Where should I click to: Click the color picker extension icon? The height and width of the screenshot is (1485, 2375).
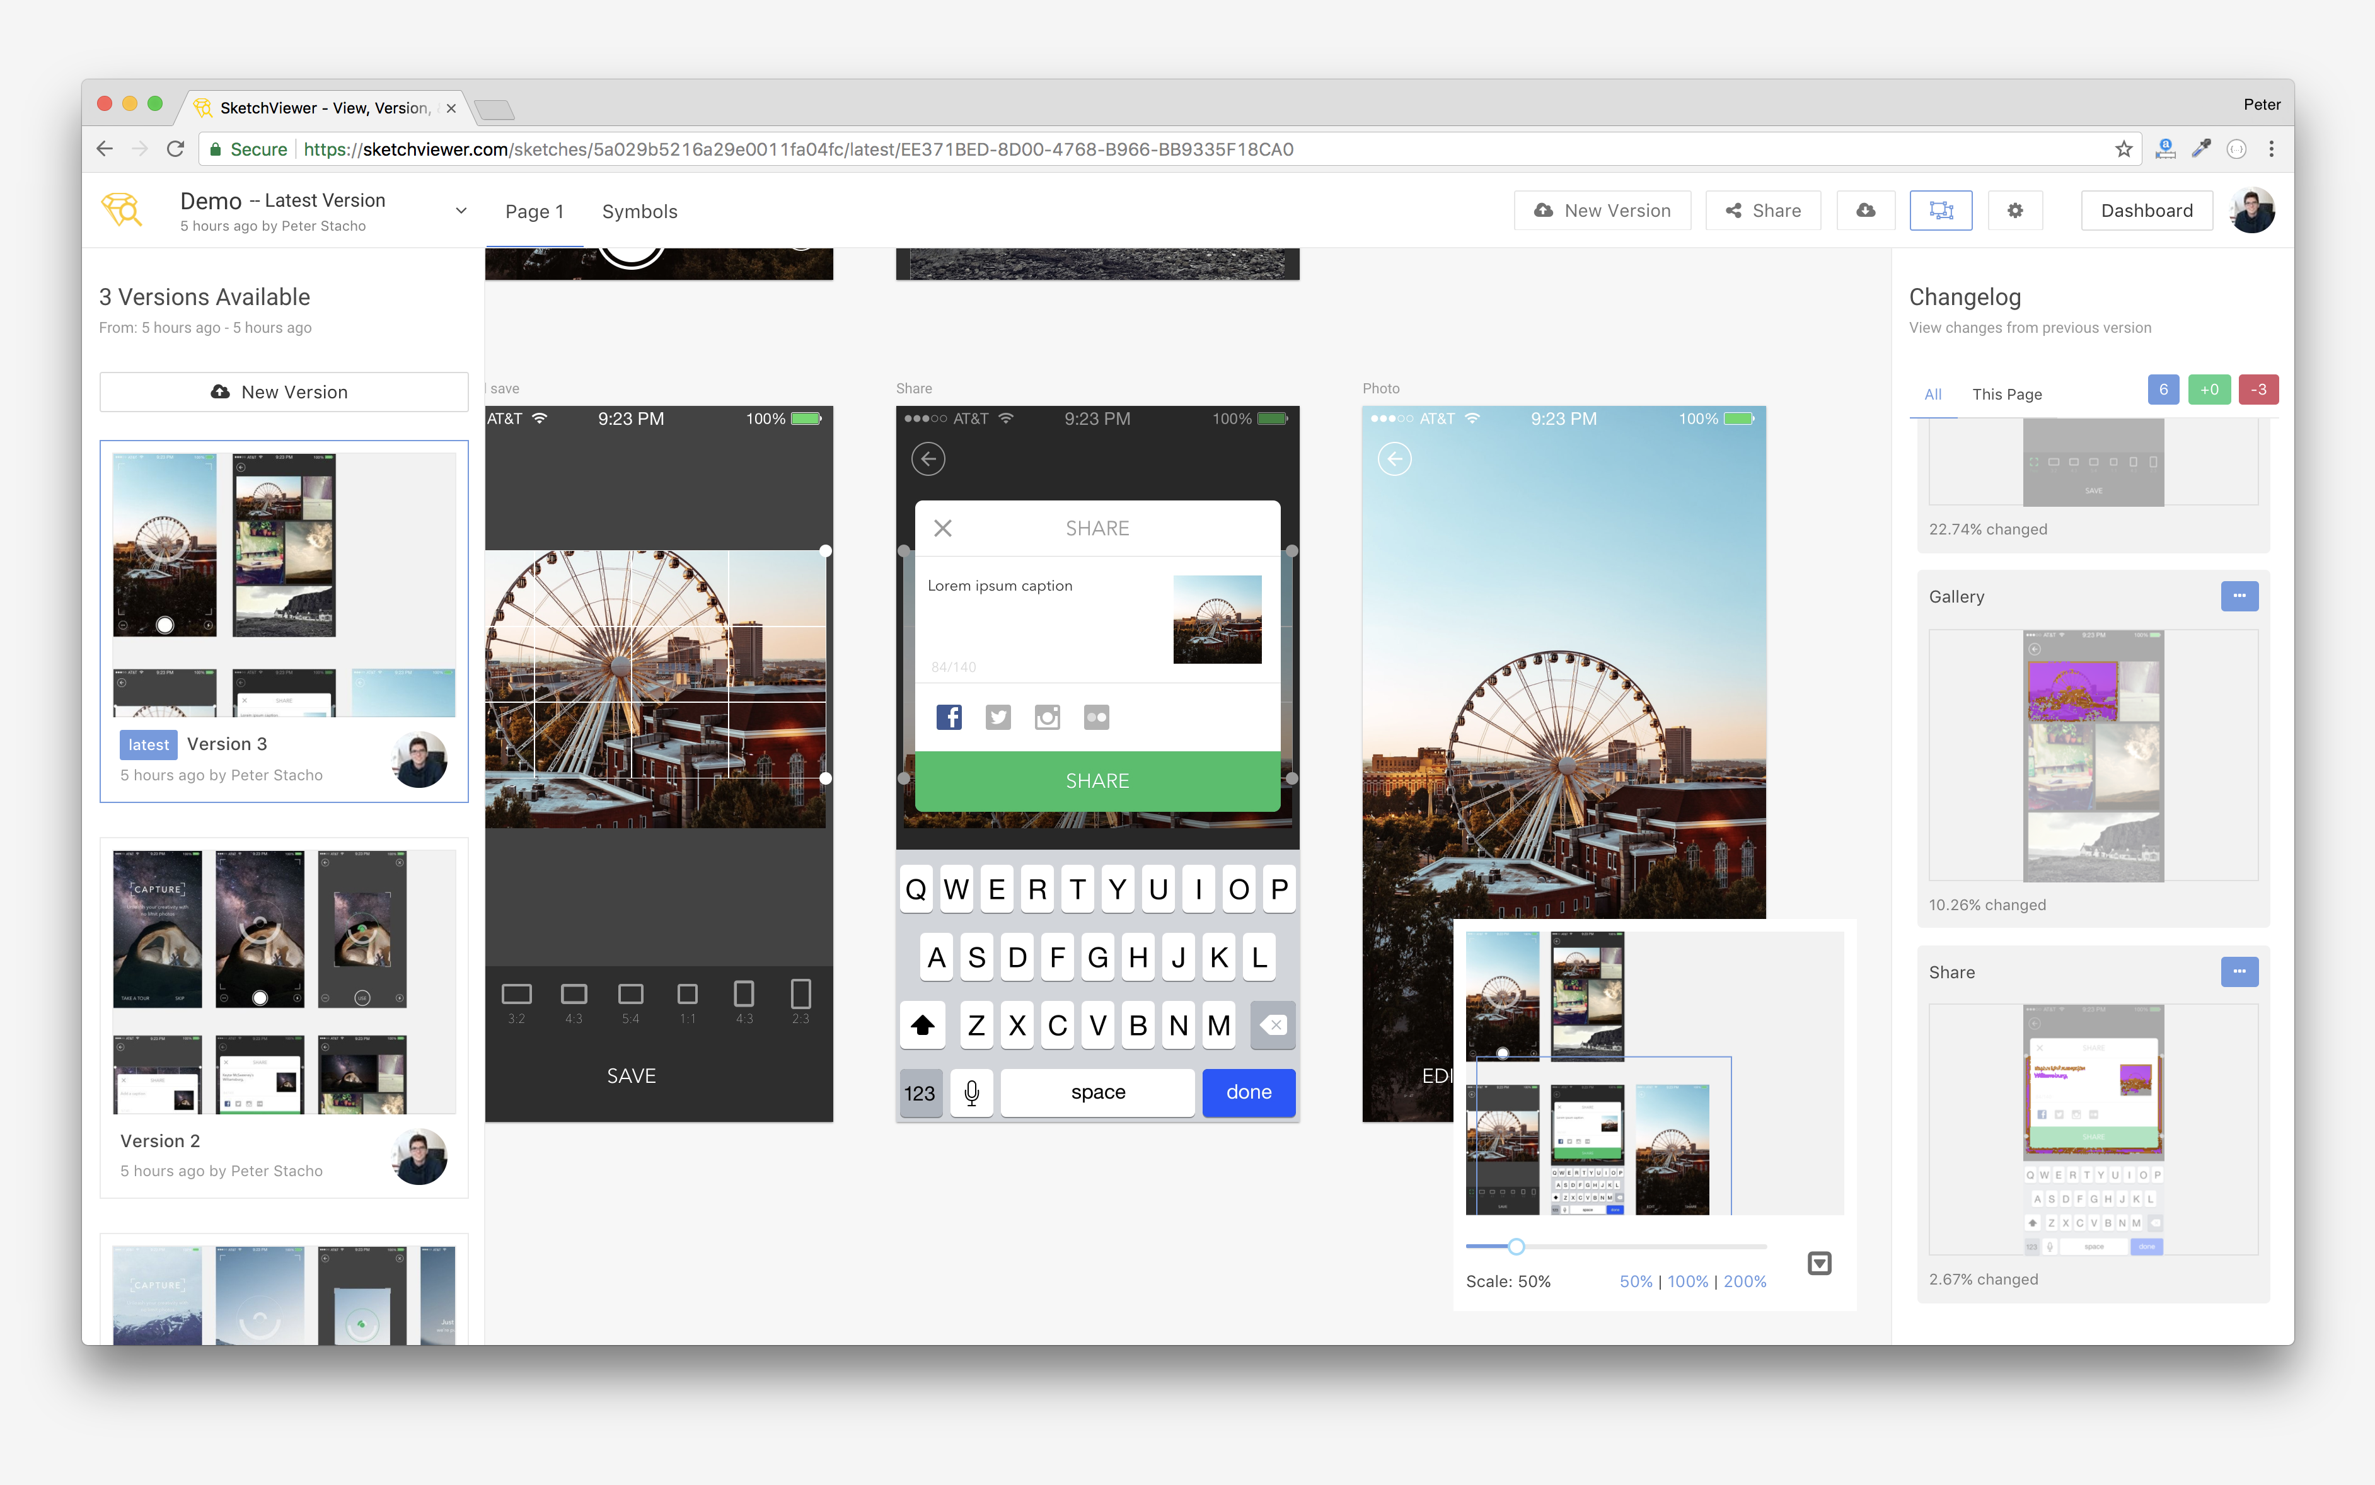[2200, 148]
